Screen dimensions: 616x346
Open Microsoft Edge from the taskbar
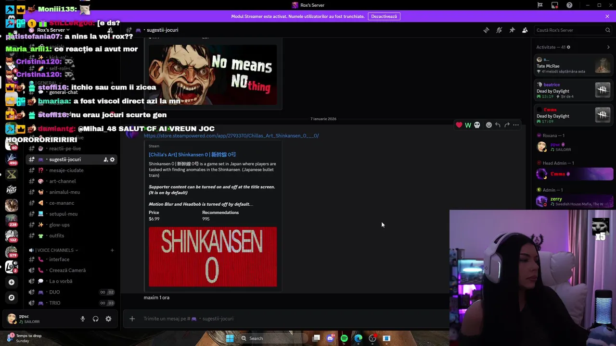coord(358,338)
